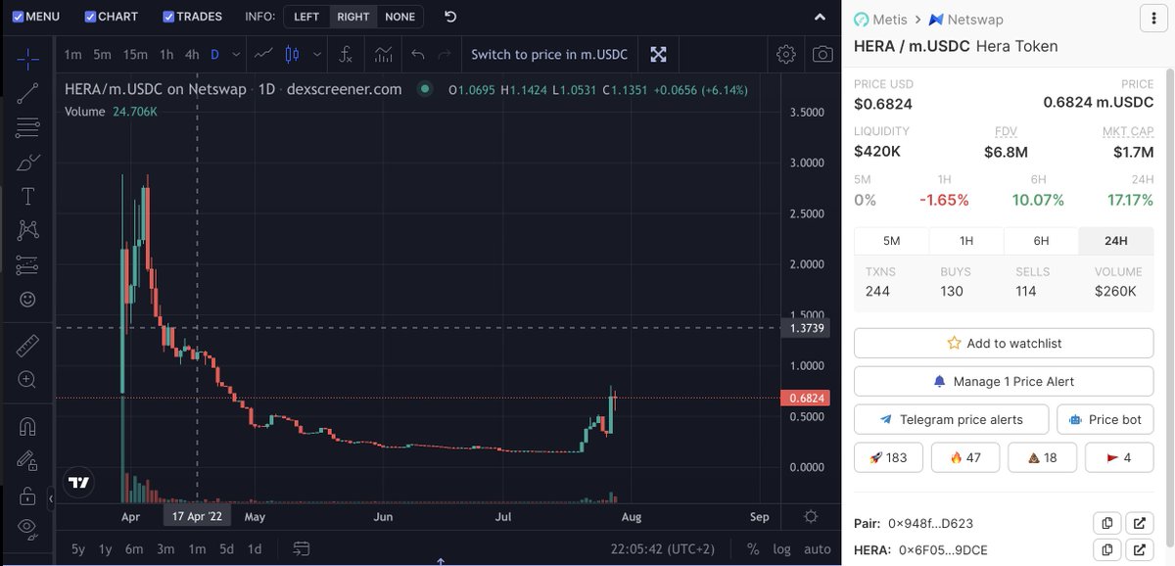Image resolution: width=1175 pixels, height=566 pixels.
Task: Toggle auto scale mode
Action: coord(817,549)
